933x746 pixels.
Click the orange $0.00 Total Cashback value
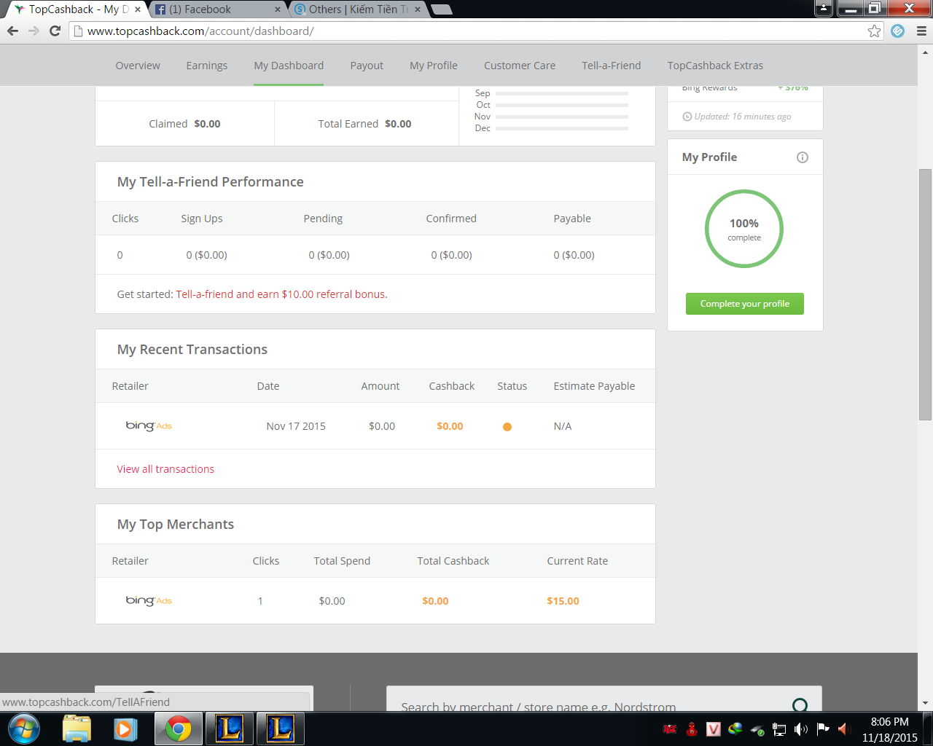point(435,601)
